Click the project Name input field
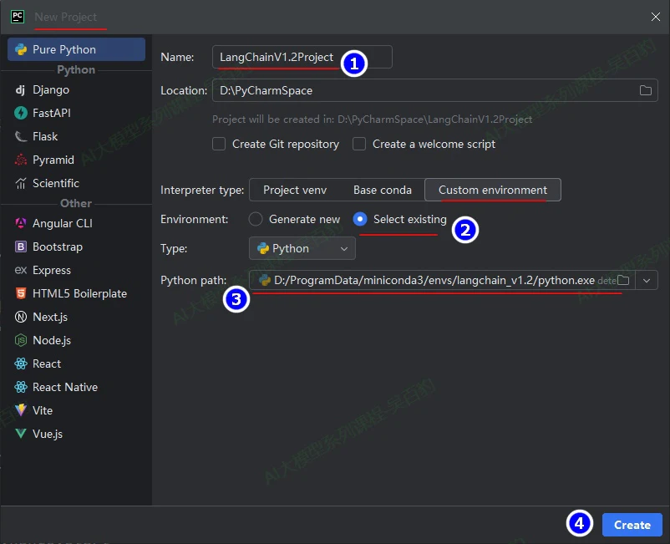 coord(302,57)
